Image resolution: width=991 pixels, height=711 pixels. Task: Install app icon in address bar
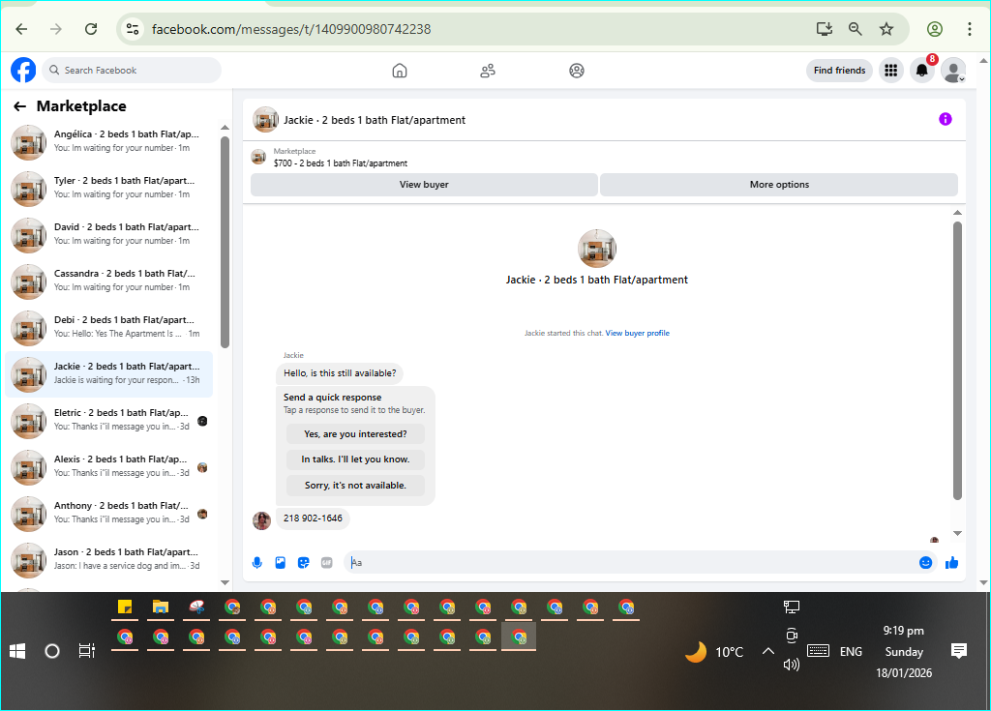(825, 29)
